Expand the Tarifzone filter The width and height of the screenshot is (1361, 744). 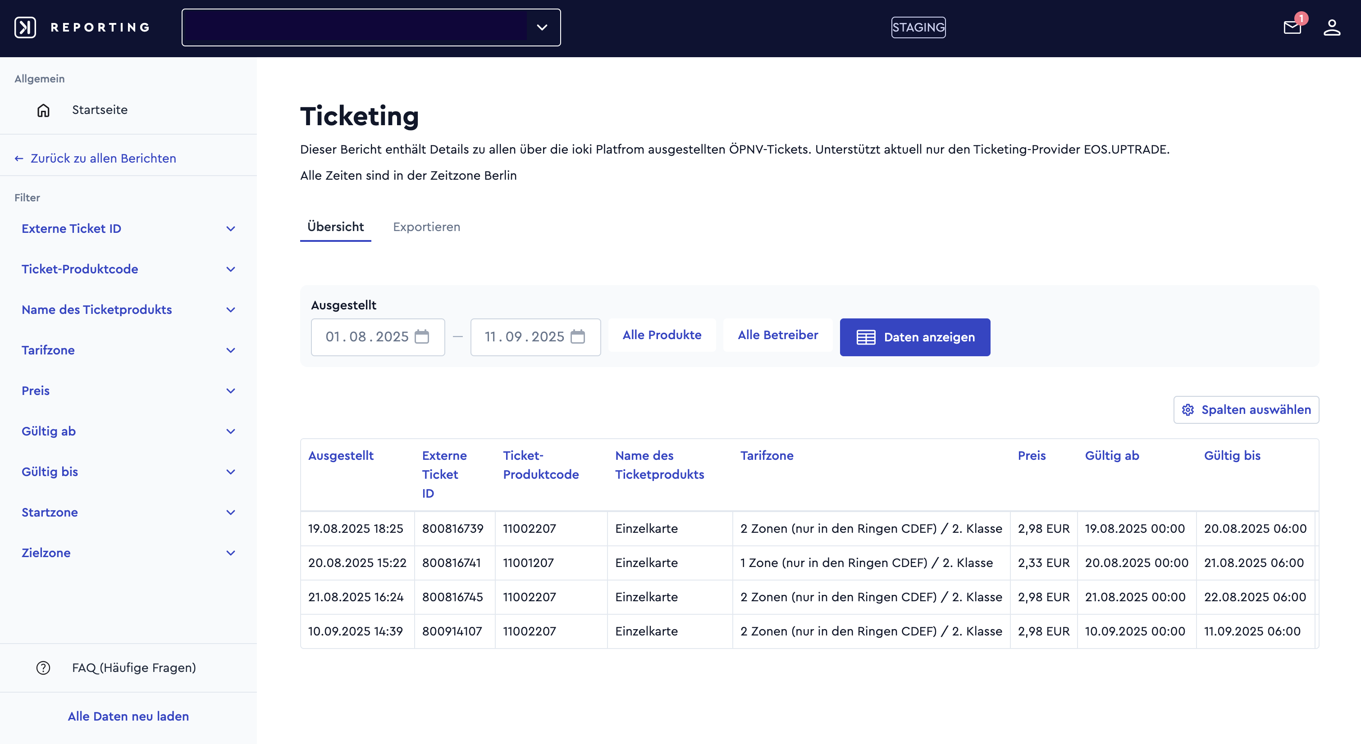[x=128, y=350]
